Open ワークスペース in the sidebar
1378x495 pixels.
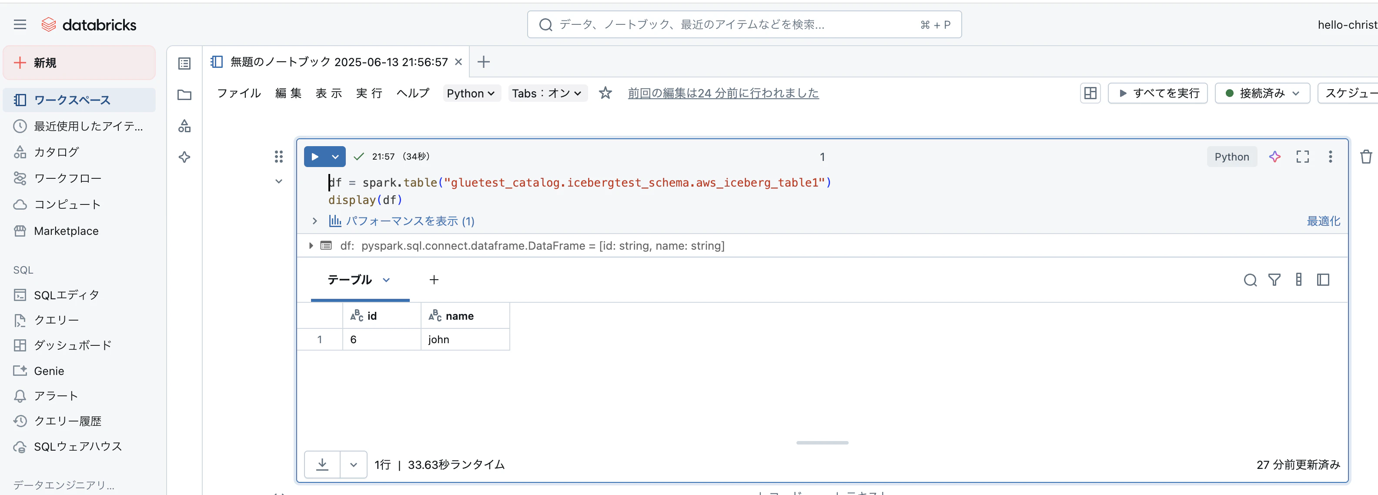pyautogui.click(x=79, y=100)
